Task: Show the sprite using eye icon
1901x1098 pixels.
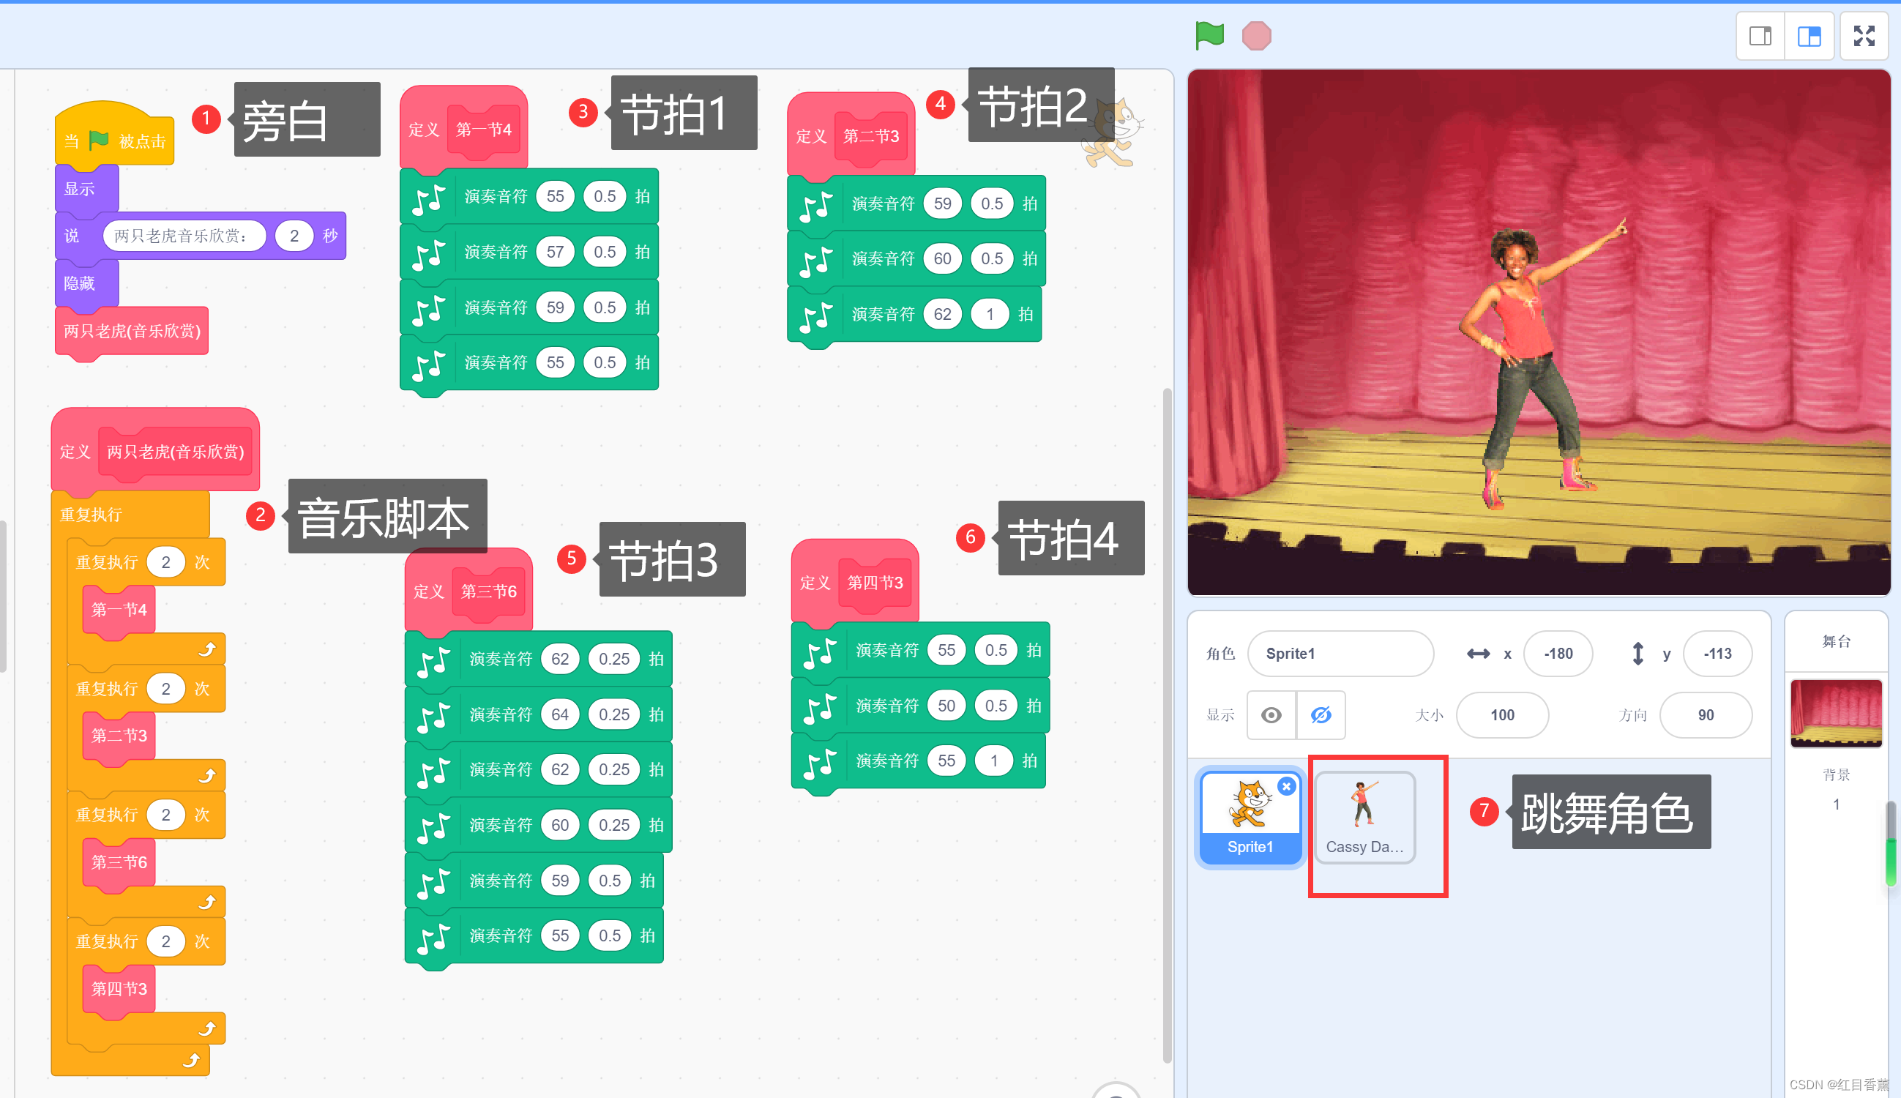Action: pyautogui.click(x=1271, y=715)
